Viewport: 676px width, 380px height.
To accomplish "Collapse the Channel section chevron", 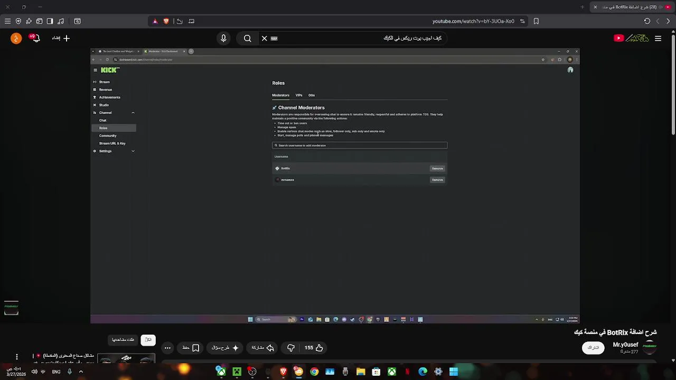I will coord(133,112).
